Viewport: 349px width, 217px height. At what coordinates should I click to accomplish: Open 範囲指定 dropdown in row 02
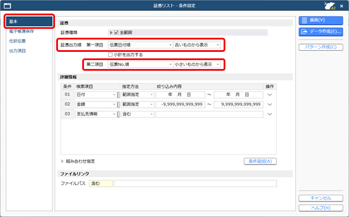(x=138, y=104)
